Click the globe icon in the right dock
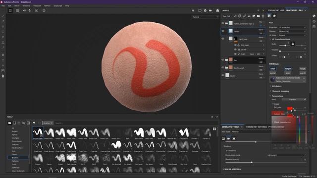This screenshot has height=178, width=317. pos(314,16)
